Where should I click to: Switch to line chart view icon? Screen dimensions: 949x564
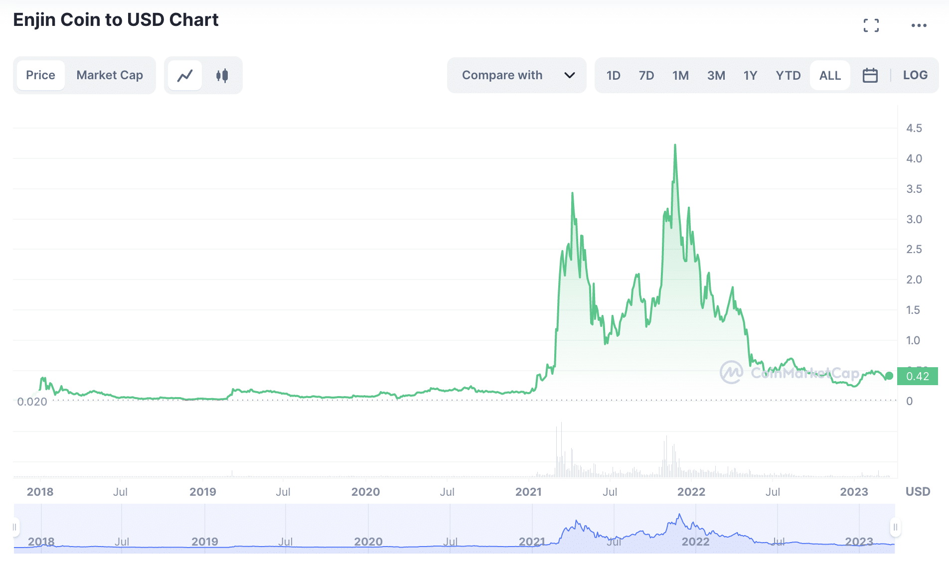185,75
